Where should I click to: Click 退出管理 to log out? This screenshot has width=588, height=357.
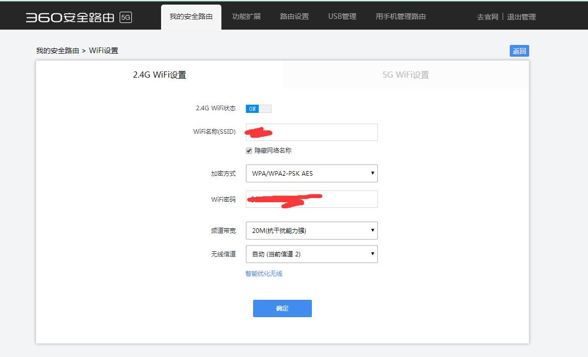click(521, 16)
